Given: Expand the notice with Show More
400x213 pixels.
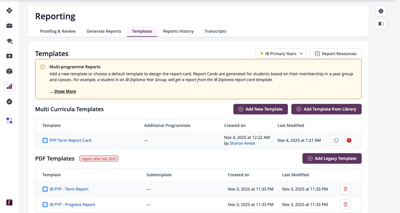Looking at the screenshot, I should pos(65,91).
